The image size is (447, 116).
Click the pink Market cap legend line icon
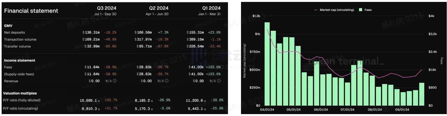316,10
